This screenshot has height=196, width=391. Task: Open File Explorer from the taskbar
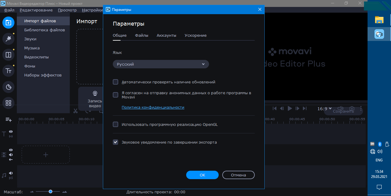point(379,20)
